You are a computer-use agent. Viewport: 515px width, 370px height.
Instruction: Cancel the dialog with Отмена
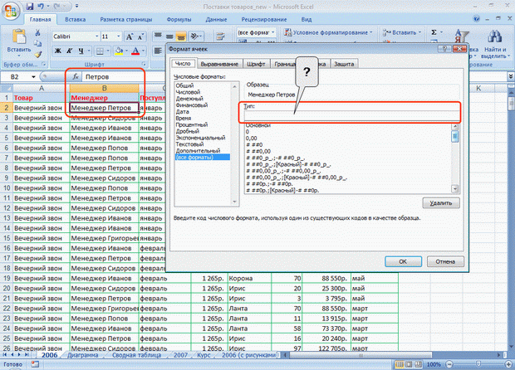(x=445, y=261)
